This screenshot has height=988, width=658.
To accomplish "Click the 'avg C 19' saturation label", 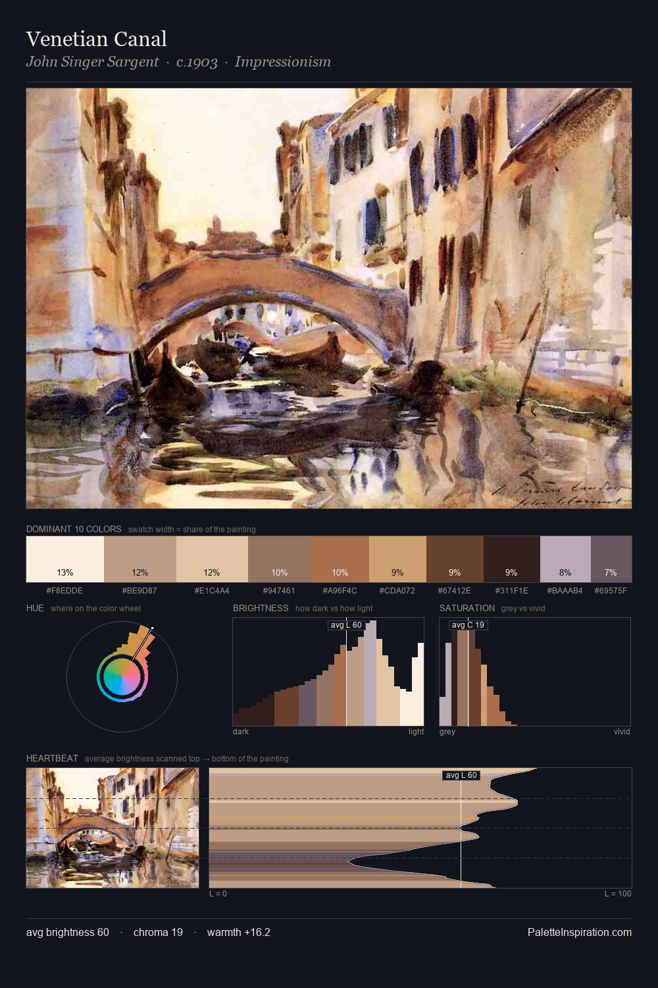I will [468, 625].
